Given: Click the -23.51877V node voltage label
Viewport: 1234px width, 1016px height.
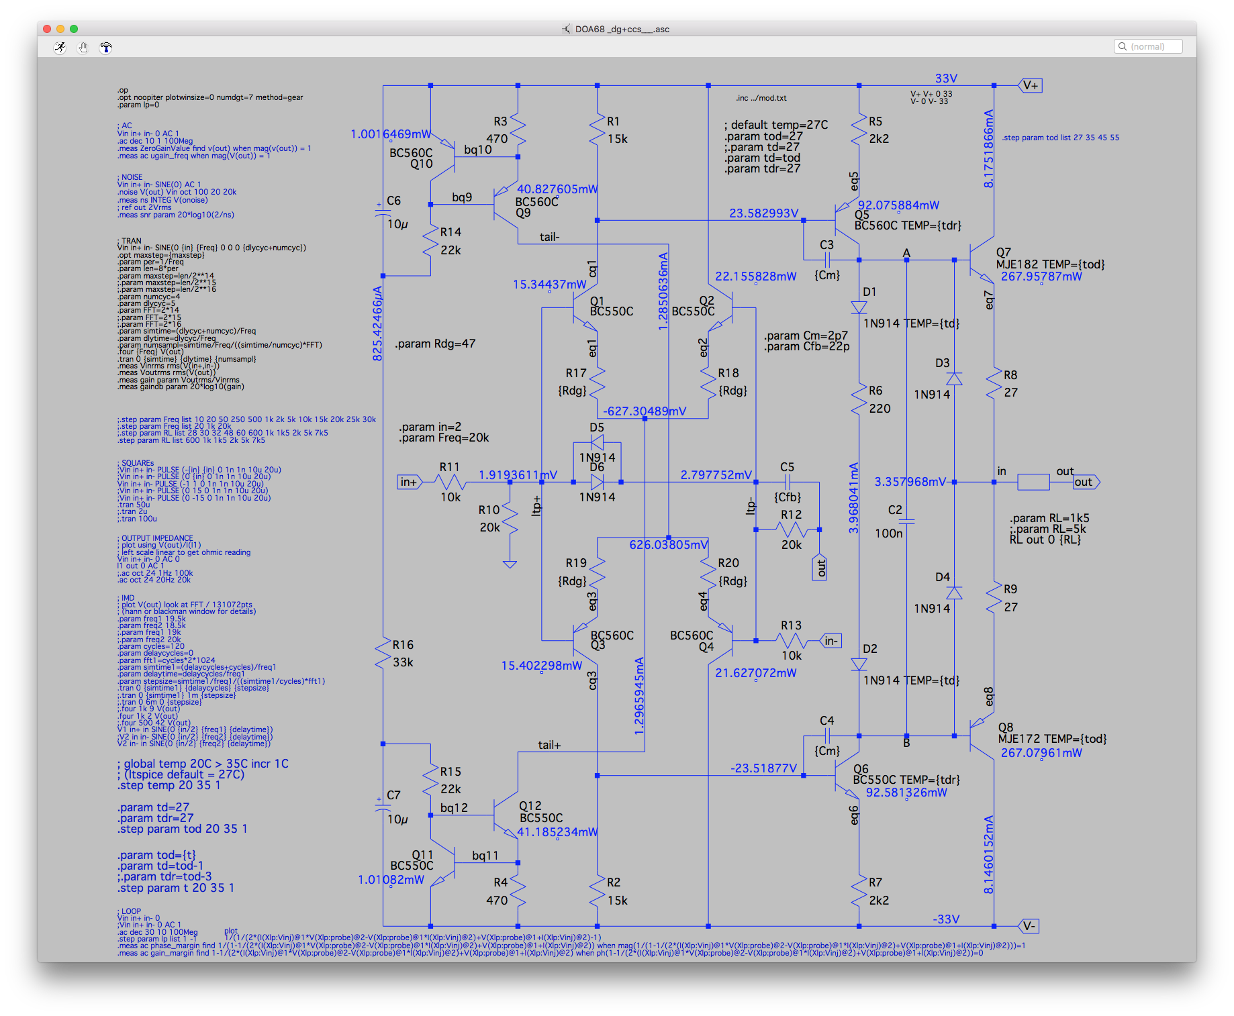Looking at the screenshot, I should 764,768.
